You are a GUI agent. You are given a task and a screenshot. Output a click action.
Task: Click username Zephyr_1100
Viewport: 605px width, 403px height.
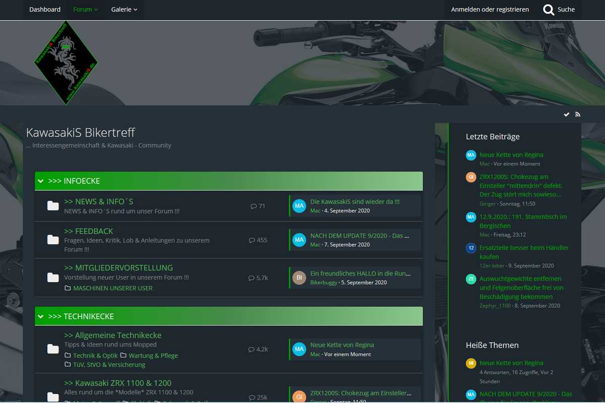pos(495,305)
